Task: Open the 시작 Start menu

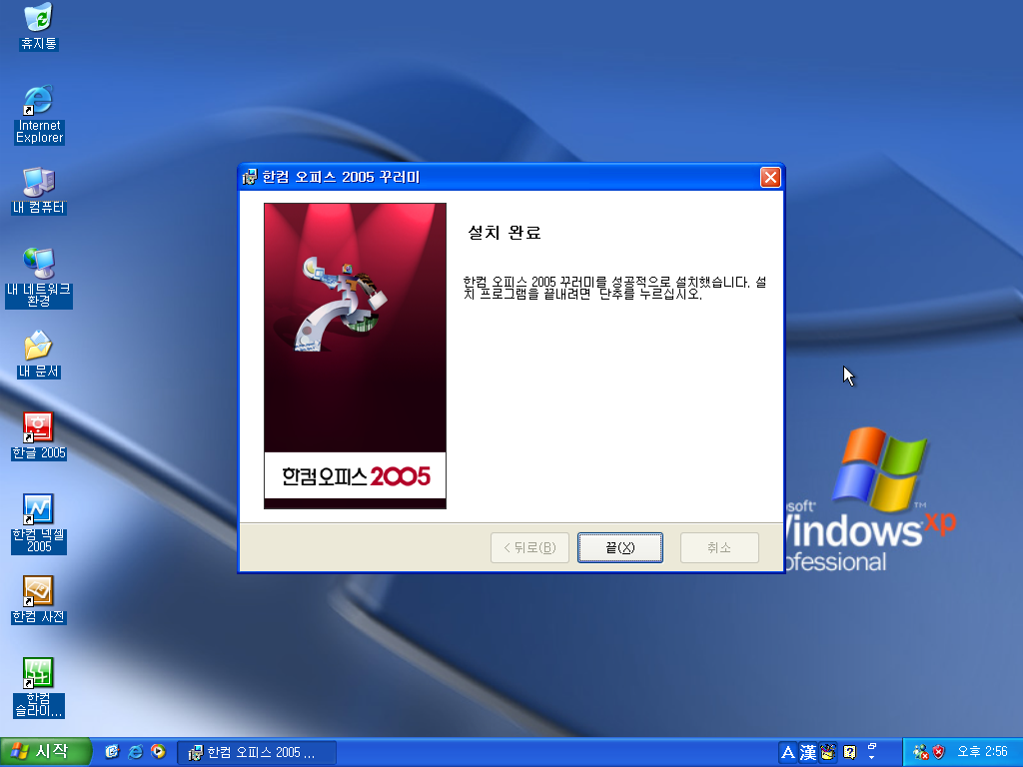Action: tap(45, 752)
